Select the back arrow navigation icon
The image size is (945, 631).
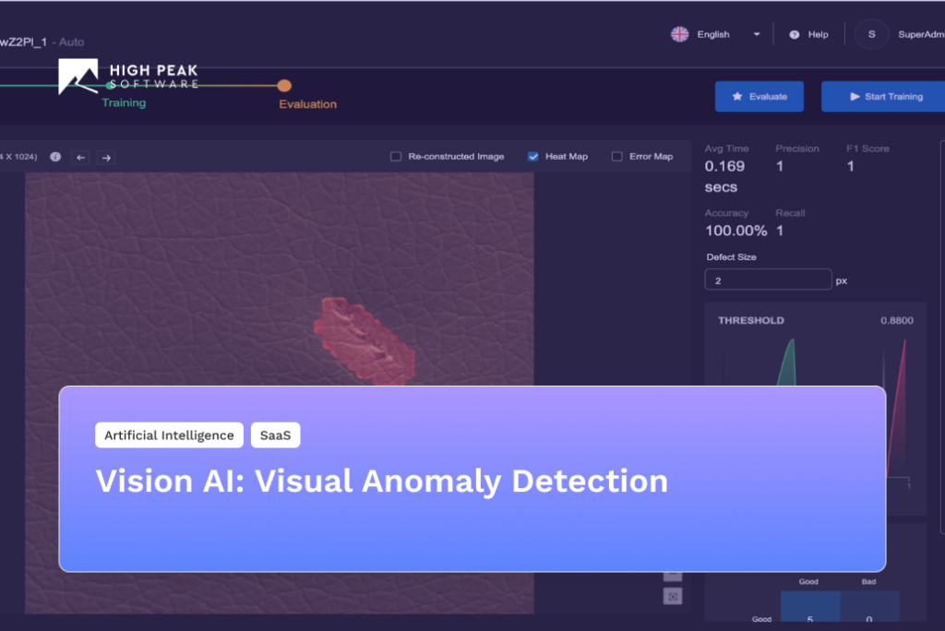point(81,158)
